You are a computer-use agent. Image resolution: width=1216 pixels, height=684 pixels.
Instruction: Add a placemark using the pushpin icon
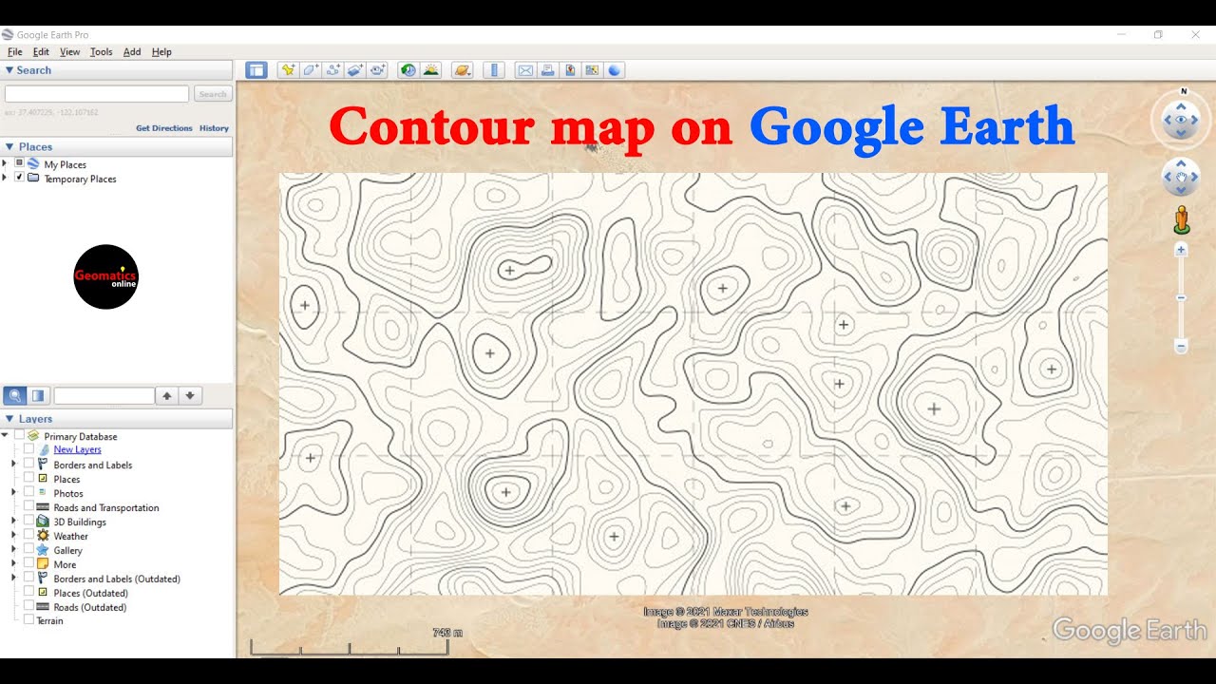288,69
